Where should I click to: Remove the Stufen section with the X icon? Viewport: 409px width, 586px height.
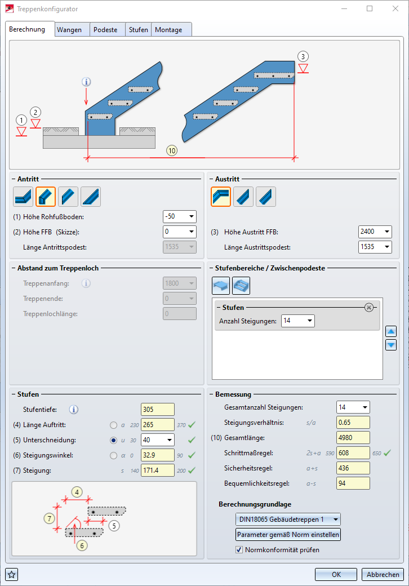pos(368,308)
